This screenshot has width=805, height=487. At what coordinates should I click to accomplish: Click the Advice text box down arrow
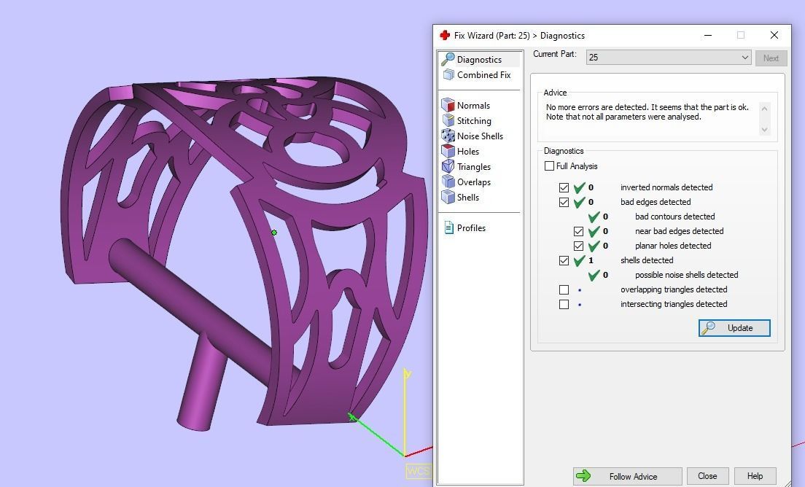click(x=764, y=130)
